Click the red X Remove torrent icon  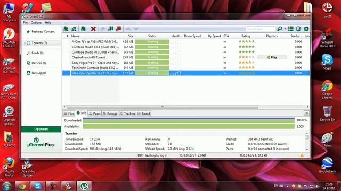[93, 29]
